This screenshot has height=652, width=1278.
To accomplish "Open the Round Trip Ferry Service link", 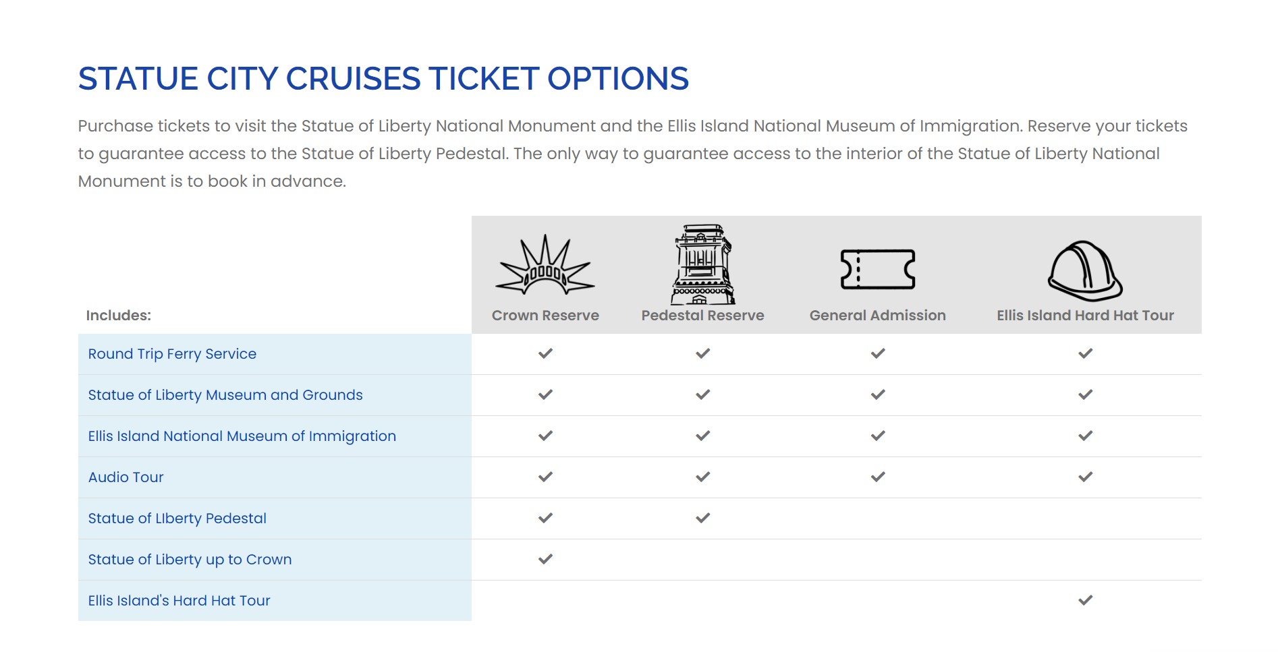I will point(172,354).
